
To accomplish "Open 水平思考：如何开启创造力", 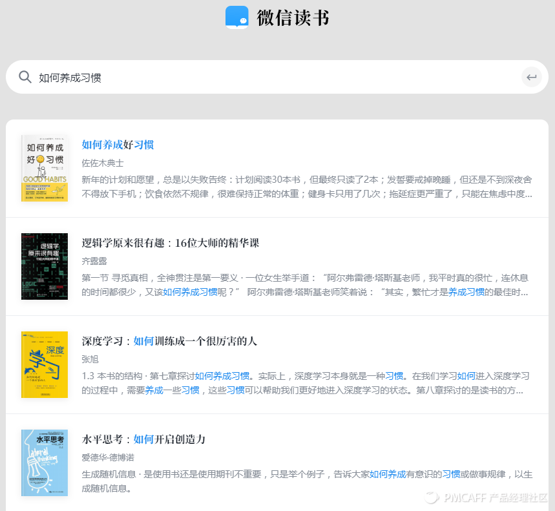I will click(x=143, y=439).
